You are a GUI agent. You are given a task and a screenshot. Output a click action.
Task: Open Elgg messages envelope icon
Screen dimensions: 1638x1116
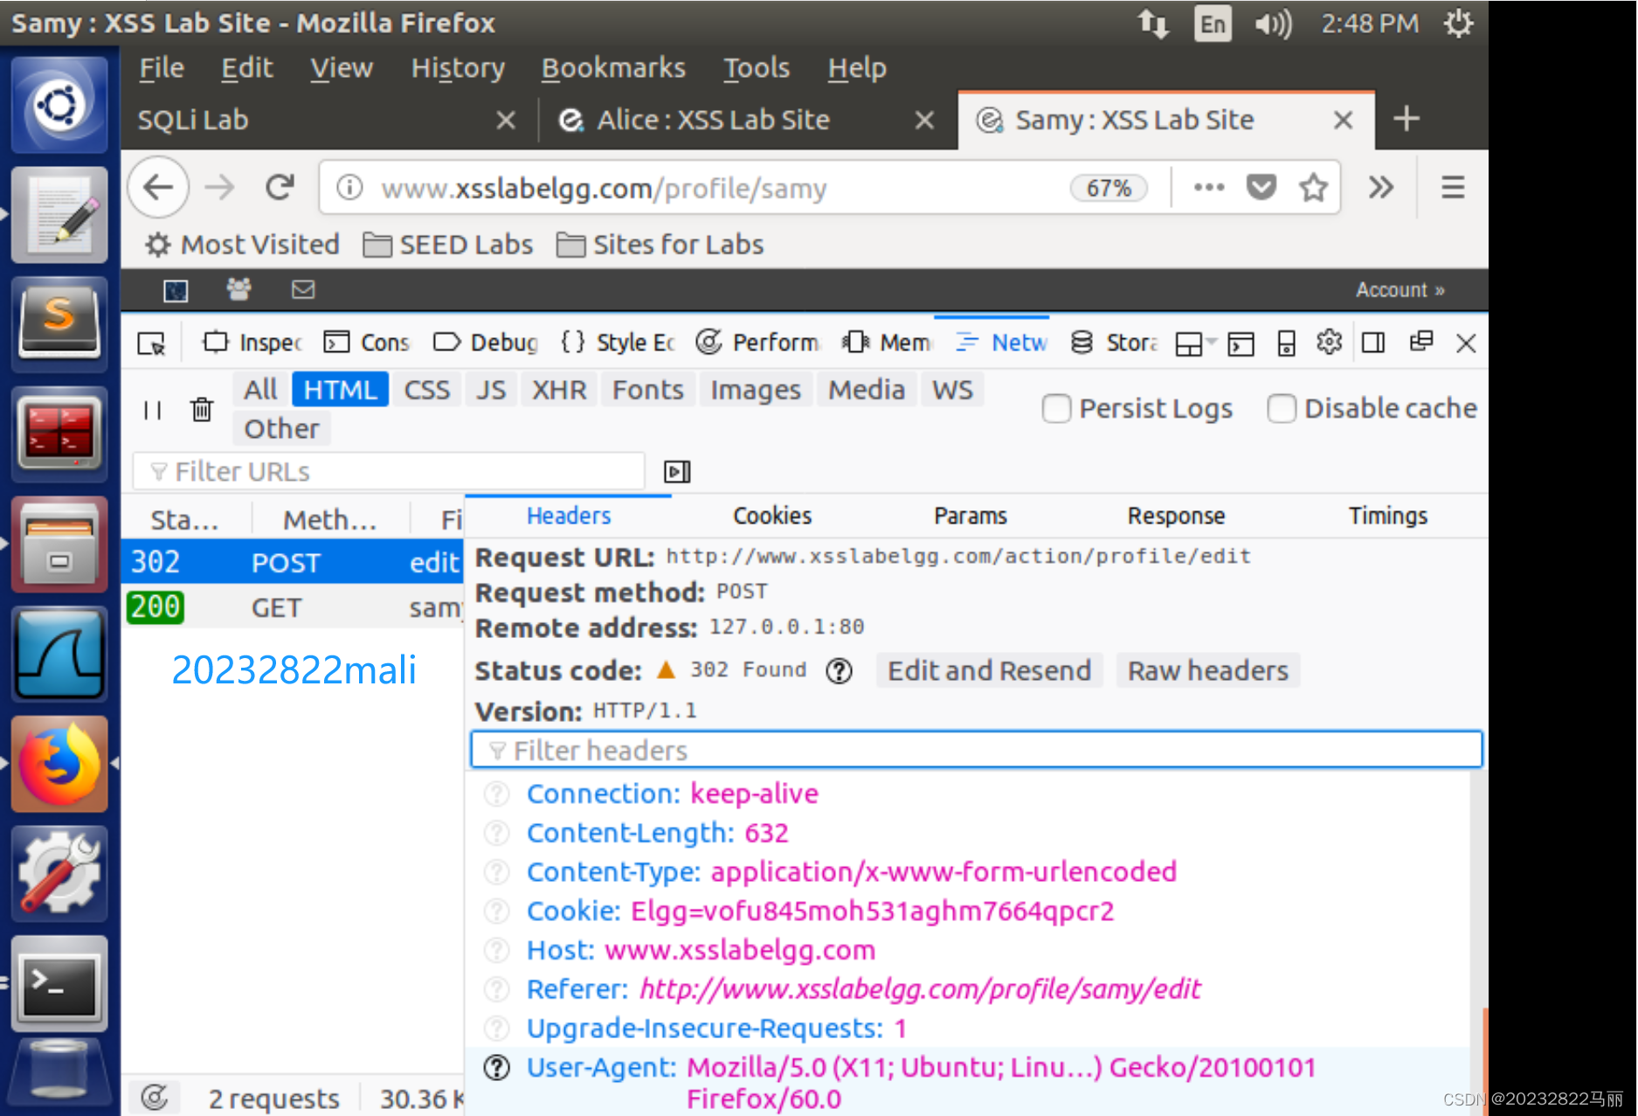point(303,289)
